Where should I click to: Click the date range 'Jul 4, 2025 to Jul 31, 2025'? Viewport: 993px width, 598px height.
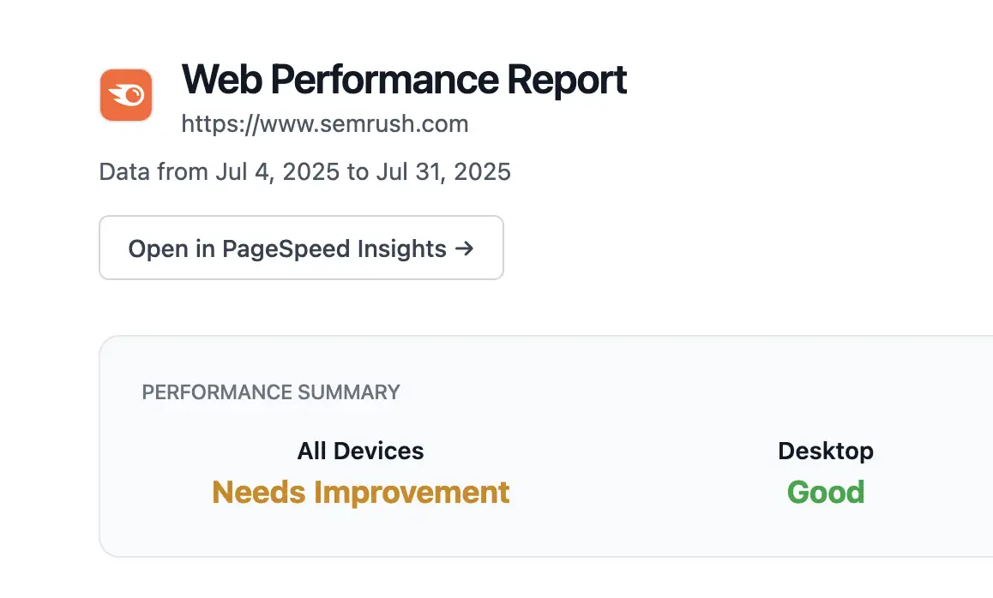pos(304,171)
